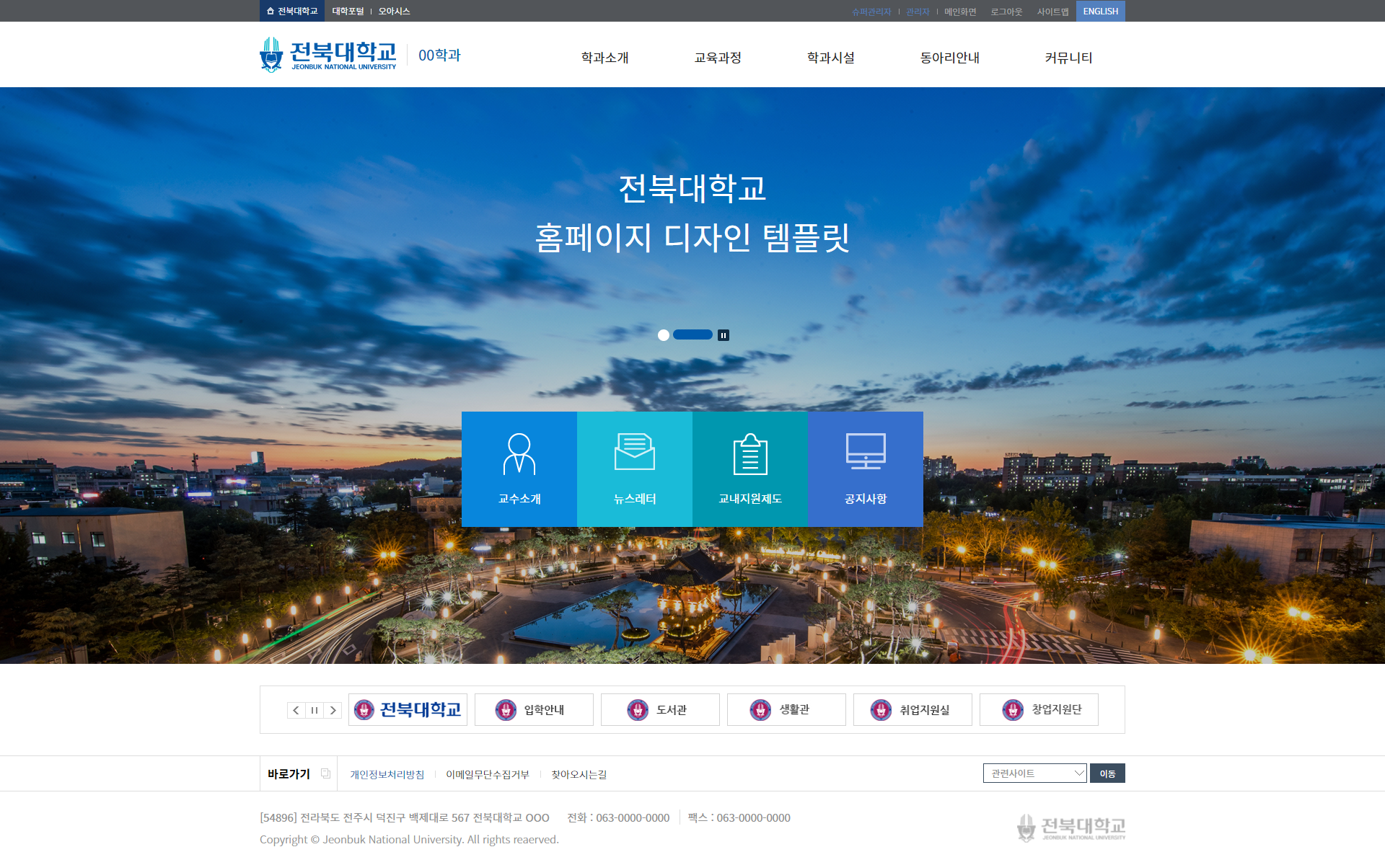Open the 공지사항 monitor icon tile
Viewport: 1385px width, 865px height.
pyautogui.click(x=866, y=469)
